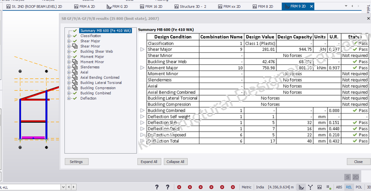Image resolution: width=371 pixels, height=191 pixels.
Task: Click the left question mark status icon
Action: [x=157, y=187]
